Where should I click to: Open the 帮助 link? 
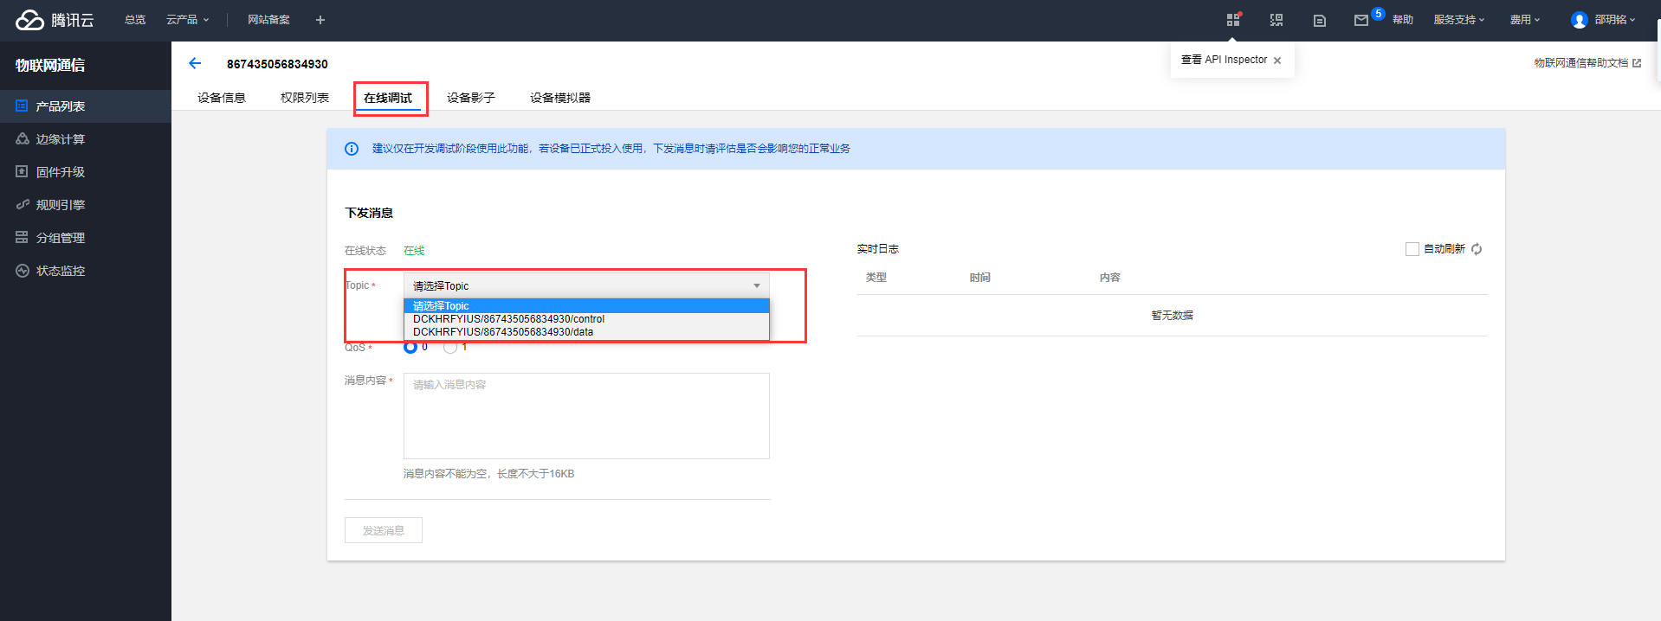tap(1403, 20)
